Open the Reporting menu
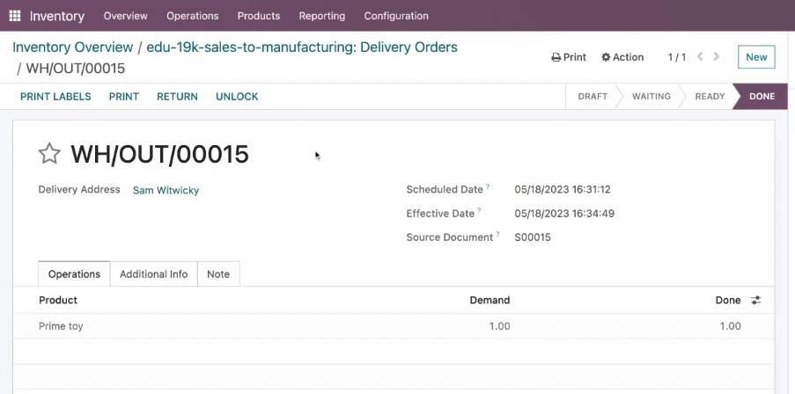Viewport: 795px width, 394px height. click(x=322, y=16)
